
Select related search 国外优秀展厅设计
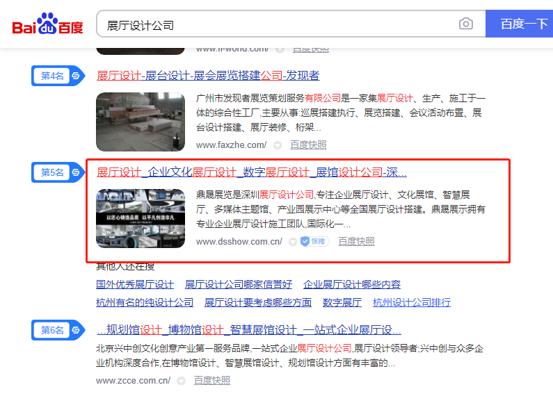coord(135,284)
